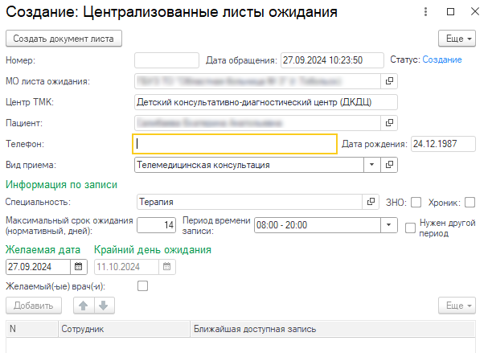Open the Вид приема record icon
Image resolution: width=488 pixels, height=353 pixels.
(389, 165)
